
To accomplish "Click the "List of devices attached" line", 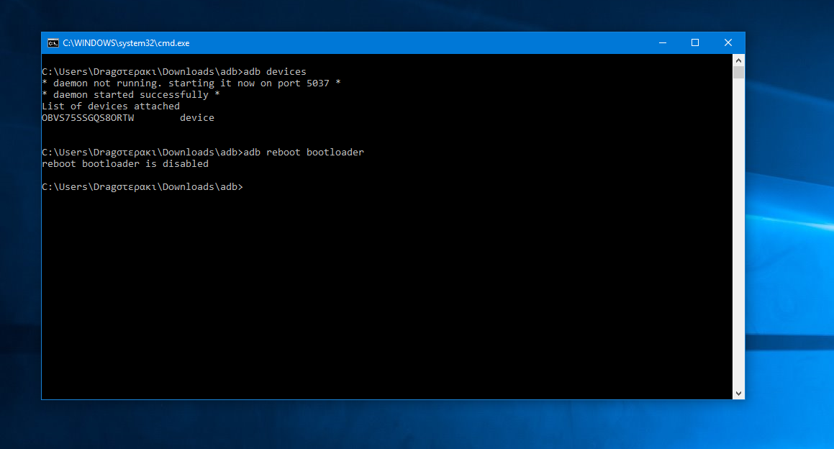I will (111, 106).
